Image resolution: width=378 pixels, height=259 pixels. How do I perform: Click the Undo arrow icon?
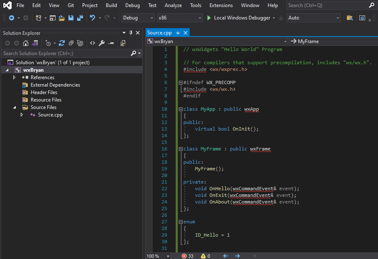click(x=93, y=18)
